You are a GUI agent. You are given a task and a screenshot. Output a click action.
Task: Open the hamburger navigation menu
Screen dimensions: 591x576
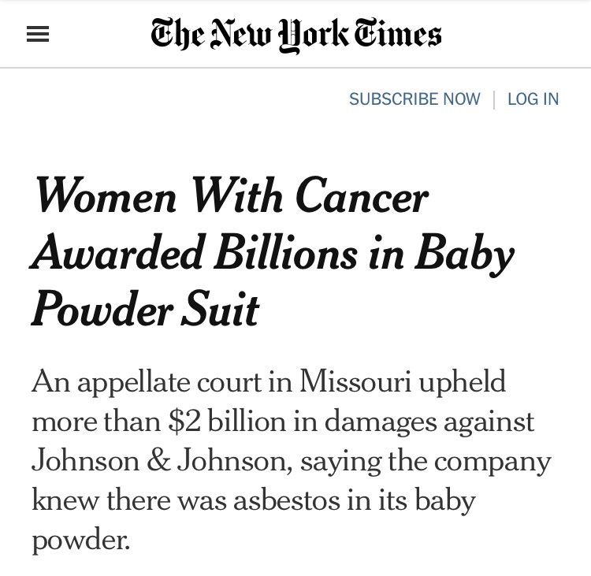point(38,35)
